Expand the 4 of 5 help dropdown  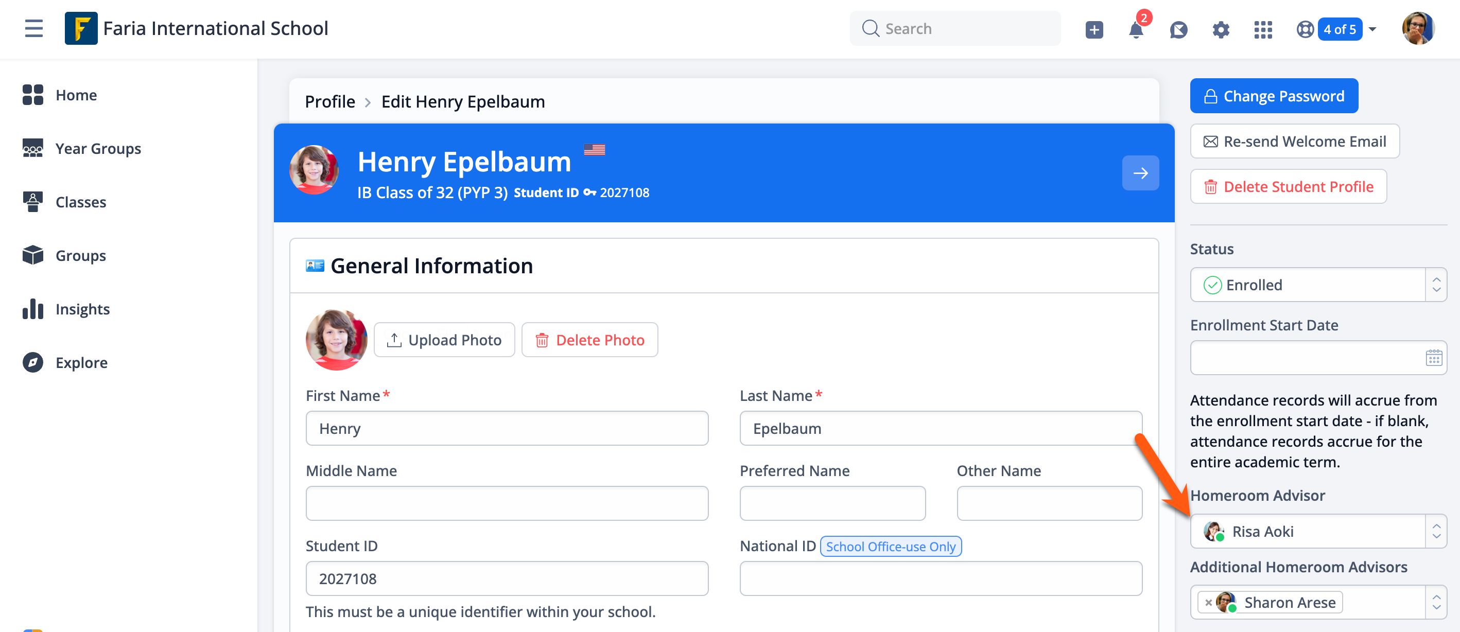coord(1372,29)
